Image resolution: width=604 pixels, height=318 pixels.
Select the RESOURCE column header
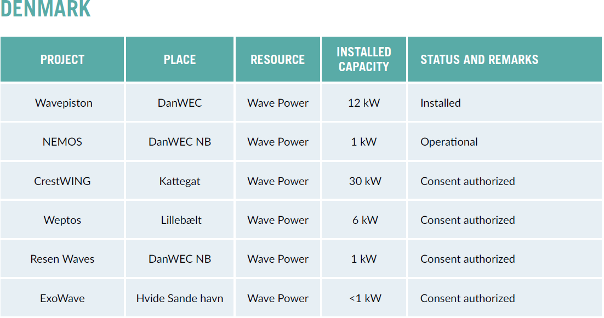click(278, 60)
